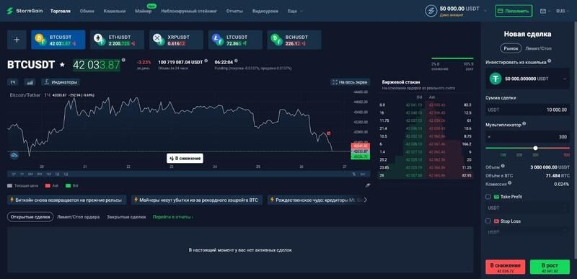Click the red В снижение sell button
Image resolution: width=577 pixels, height=279 pixels.
click(505, 267)
